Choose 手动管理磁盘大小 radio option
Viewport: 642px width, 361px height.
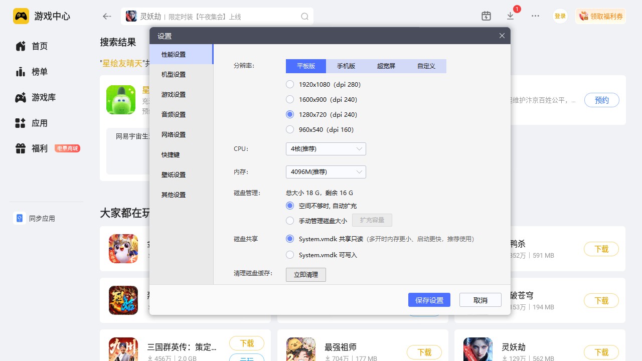pyautogui.click(x=290, y=221)
